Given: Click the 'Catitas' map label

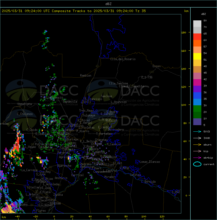Looking at the screenshot, I should coord(135,175).
